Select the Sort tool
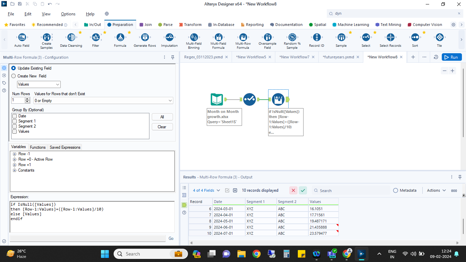 pyautogui.click(x=415, y=38)
